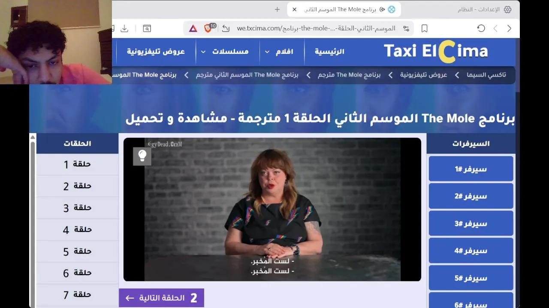Select سيرفر #3 server button
549x308 pixels.
click(x=471, y=224)
